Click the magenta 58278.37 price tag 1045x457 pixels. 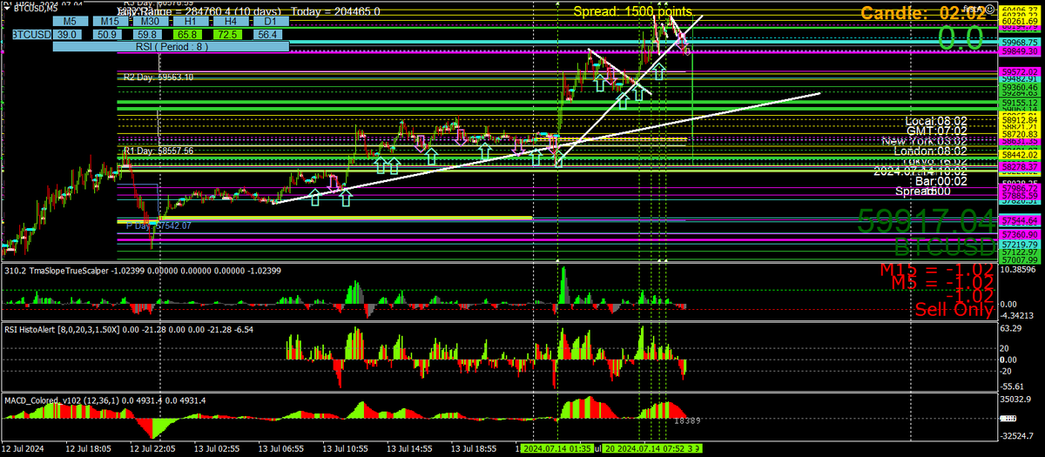pos(1020,165)
